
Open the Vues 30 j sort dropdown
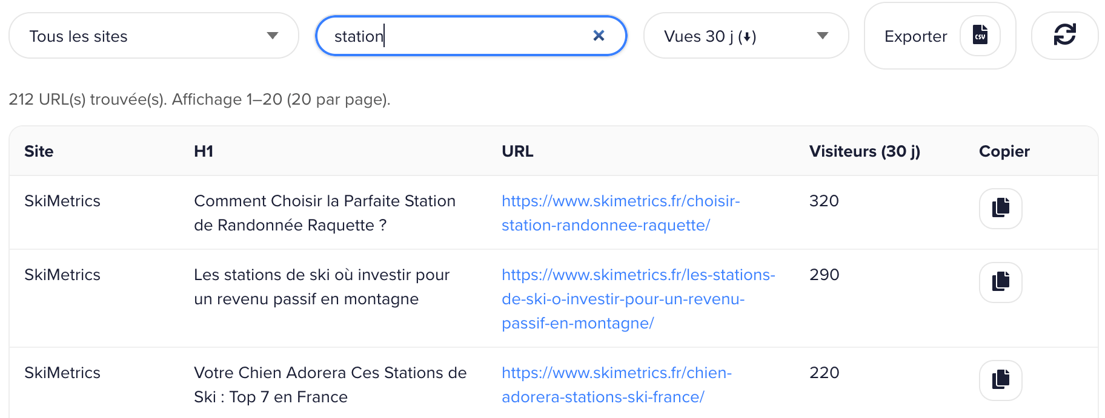pos(746,36)
